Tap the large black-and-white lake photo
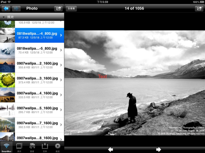 click(x=135, y=83)
